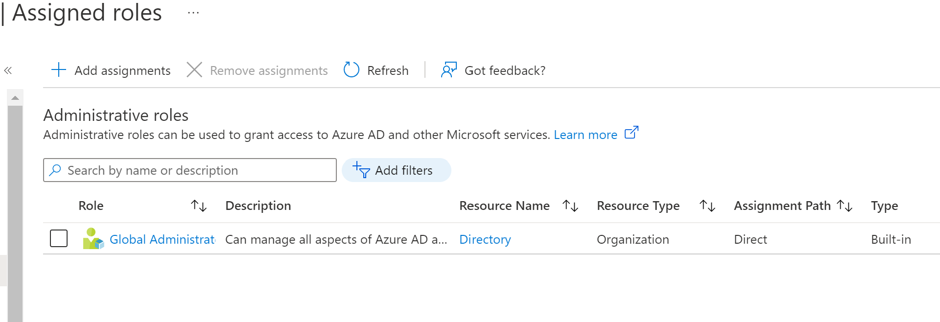940x322 pixels.
Task: Click the Type column header
Action: click(x=884, y=206)
